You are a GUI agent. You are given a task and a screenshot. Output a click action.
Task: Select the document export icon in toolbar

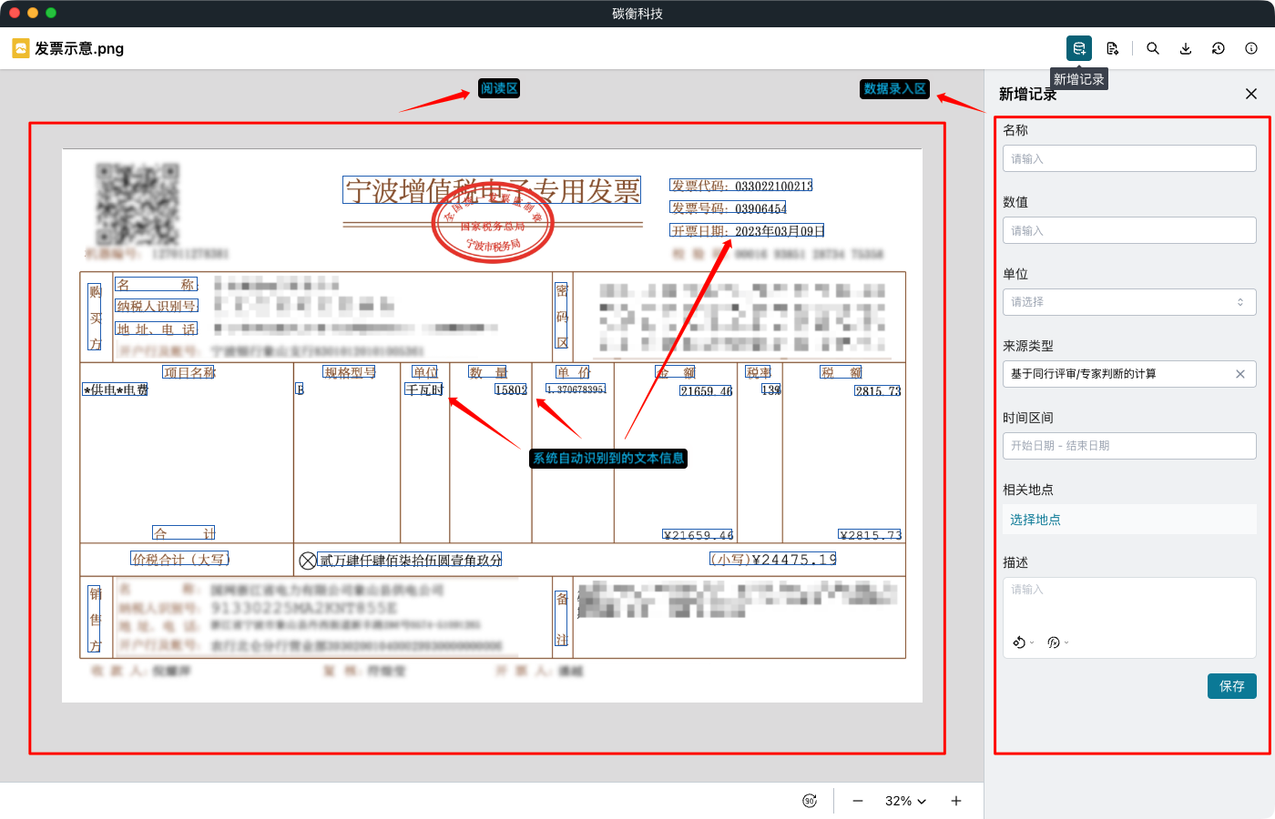coord(1113,48)
